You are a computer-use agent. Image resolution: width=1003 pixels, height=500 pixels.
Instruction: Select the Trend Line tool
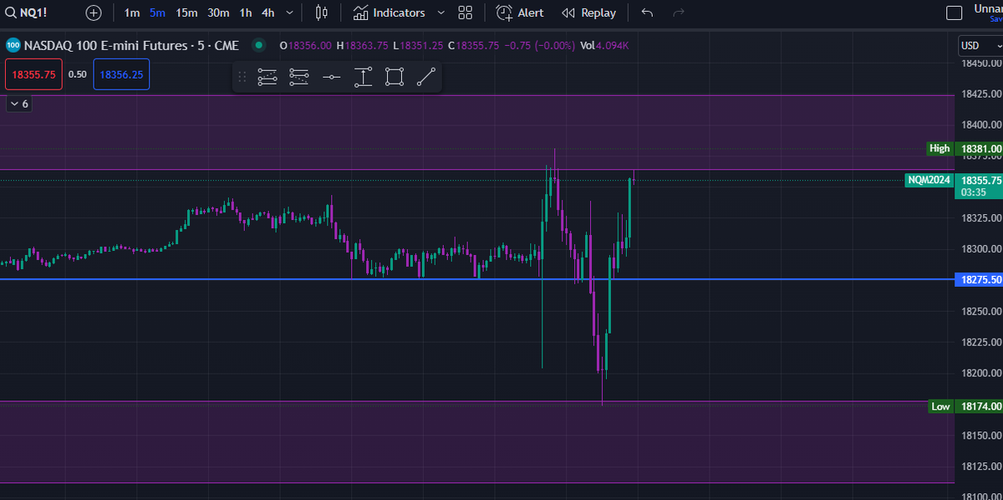(x=426, y=77)
